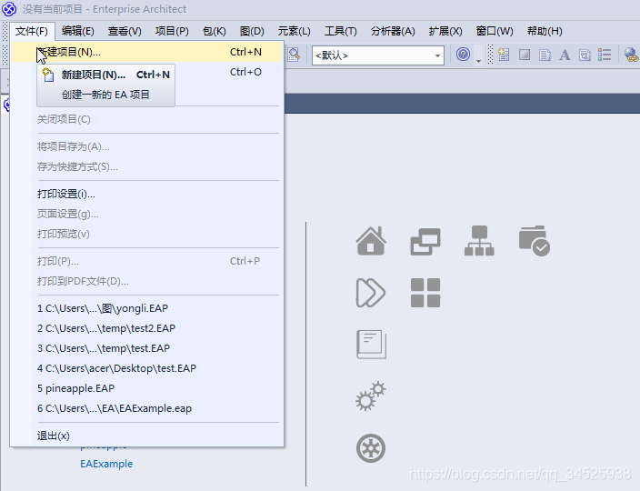Image resolution: width=640 pixels, height=491 pixels.
Task: Click the diagram hyperlink toolbar icon
Action: (x=585, y=55)
